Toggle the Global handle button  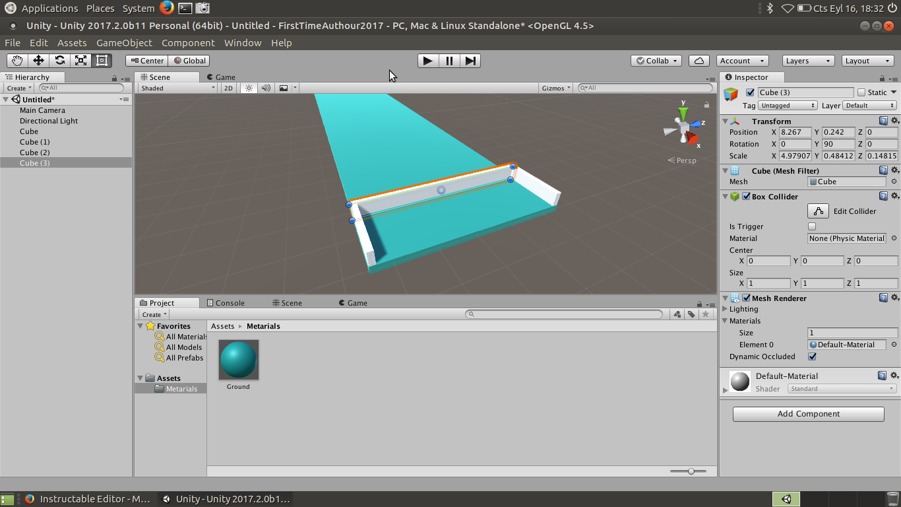(190, 61)
